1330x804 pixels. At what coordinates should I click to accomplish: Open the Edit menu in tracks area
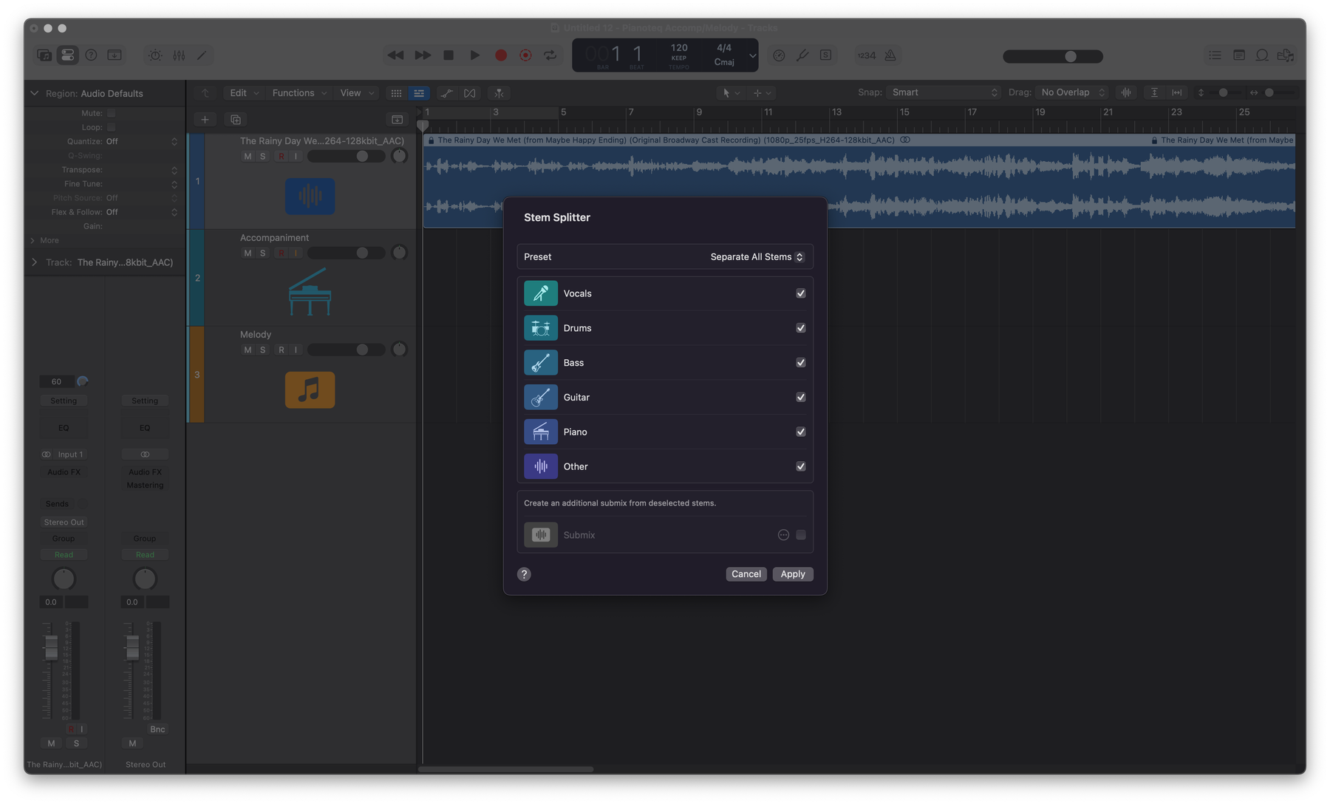coord(244,93)
